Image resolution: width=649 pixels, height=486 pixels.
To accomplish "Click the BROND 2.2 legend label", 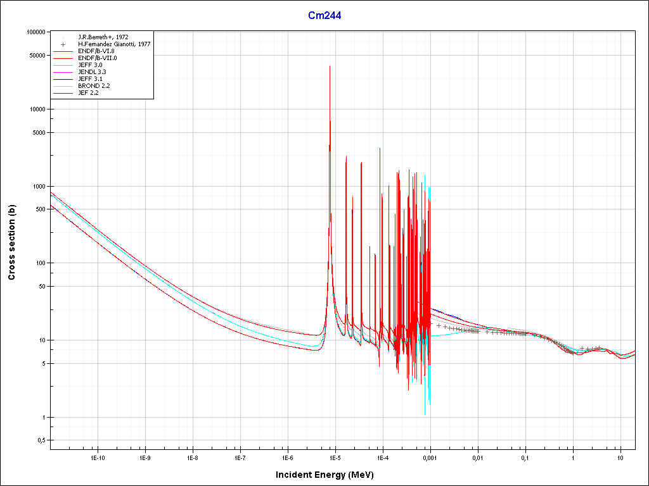I will click(x=94, y=86).
